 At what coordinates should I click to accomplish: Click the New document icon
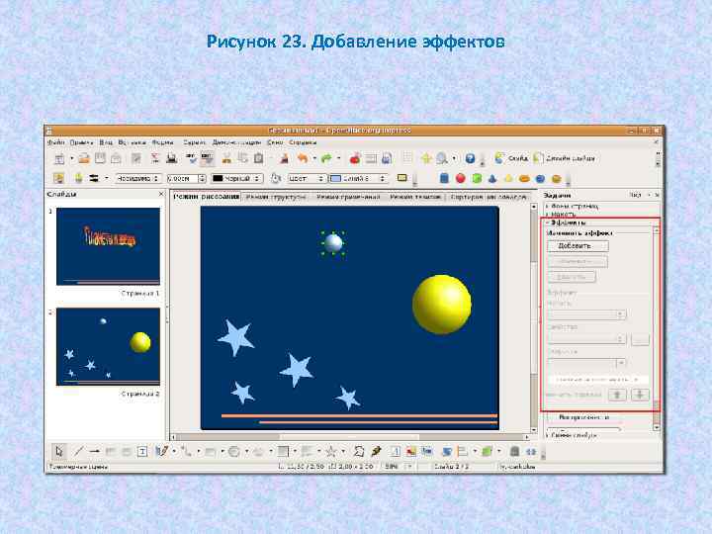[x=59, y=158]
